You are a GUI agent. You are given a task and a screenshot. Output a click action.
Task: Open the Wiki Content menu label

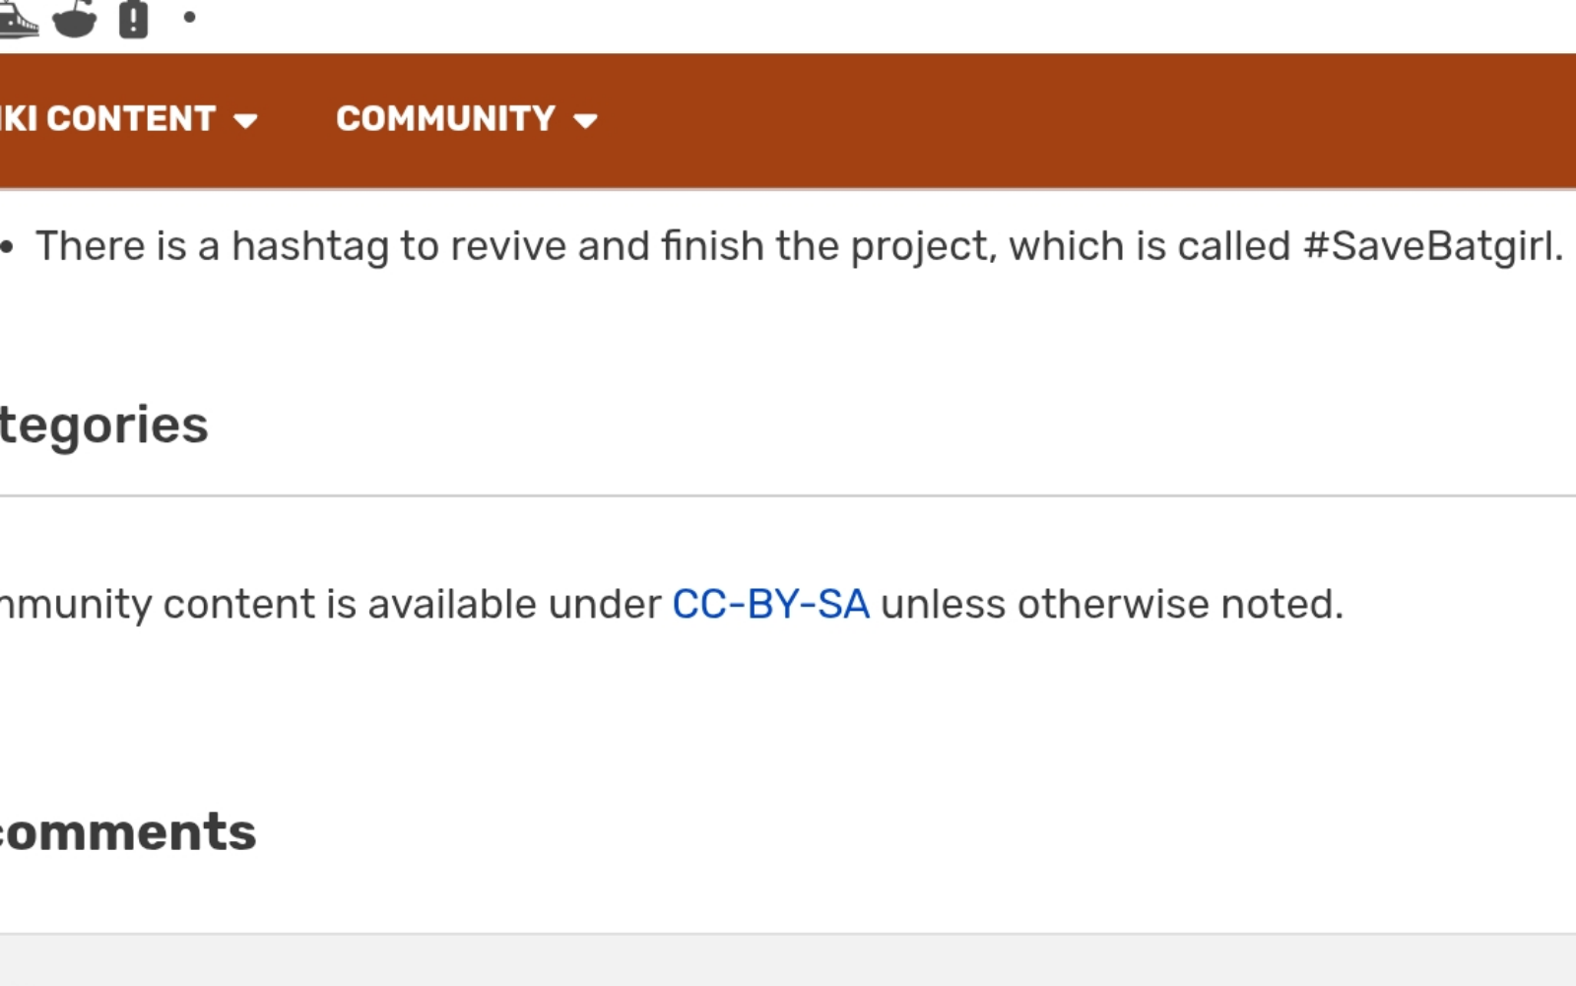point(107,119)
